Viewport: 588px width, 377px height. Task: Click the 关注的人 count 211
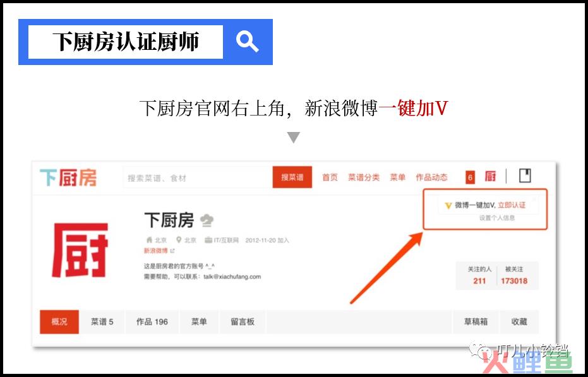[479, 281]
